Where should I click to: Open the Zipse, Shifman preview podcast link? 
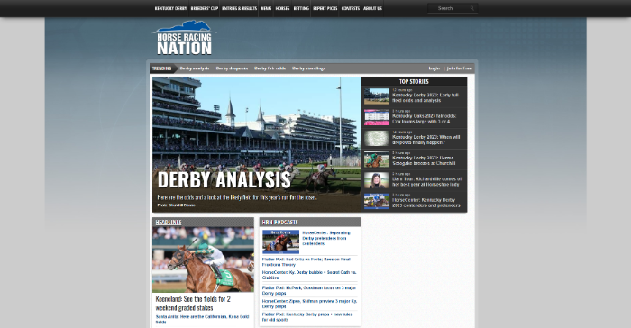pyautogui.click(x=309, y=304)
